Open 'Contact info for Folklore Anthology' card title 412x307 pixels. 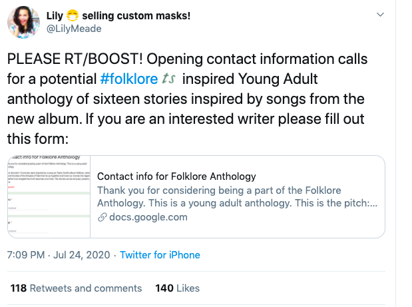pos(176,176)
